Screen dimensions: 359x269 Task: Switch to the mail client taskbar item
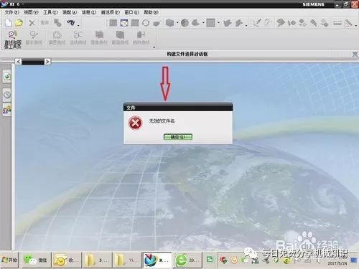(67, 260)
